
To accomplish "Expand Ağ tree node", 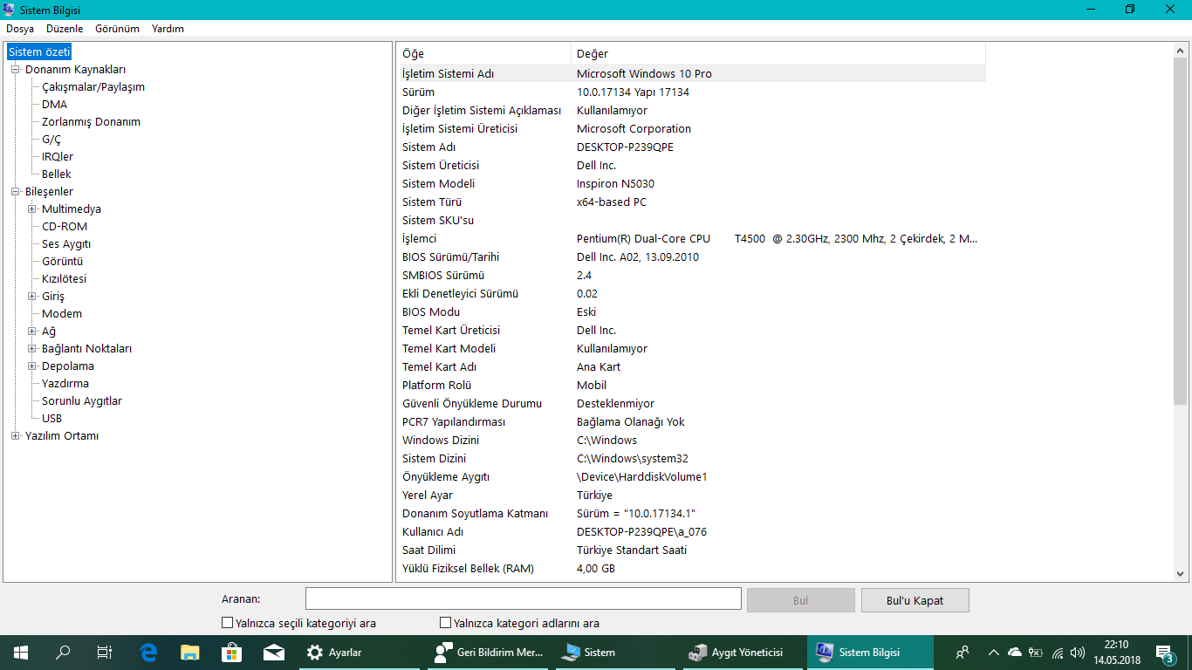I will (32, 332).
